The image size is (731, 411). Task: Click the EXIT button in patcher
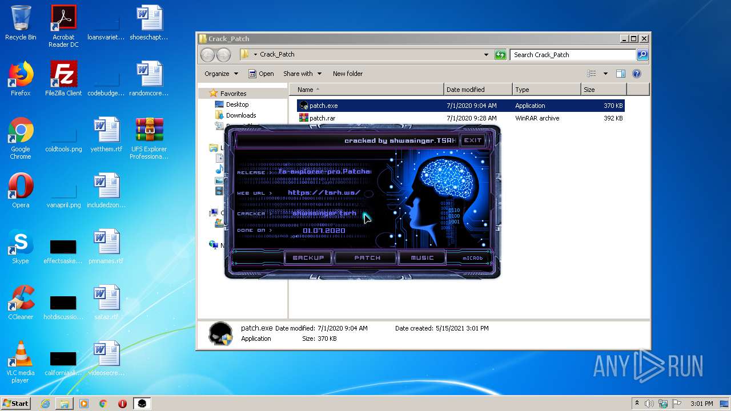pos(472,140)
